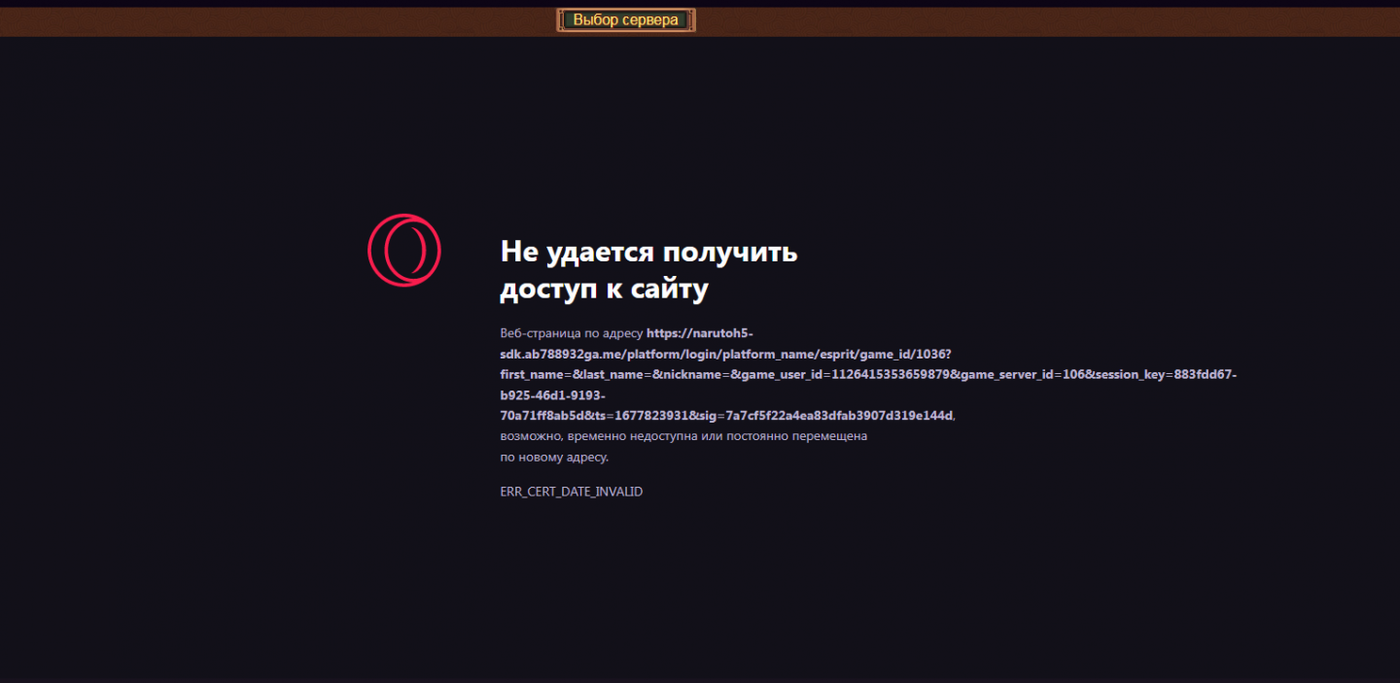This screenshot has width=1400, height=683.
Task: Click the 'b925-46d1-9193-' URL fragment
Action: coord(552,395)
